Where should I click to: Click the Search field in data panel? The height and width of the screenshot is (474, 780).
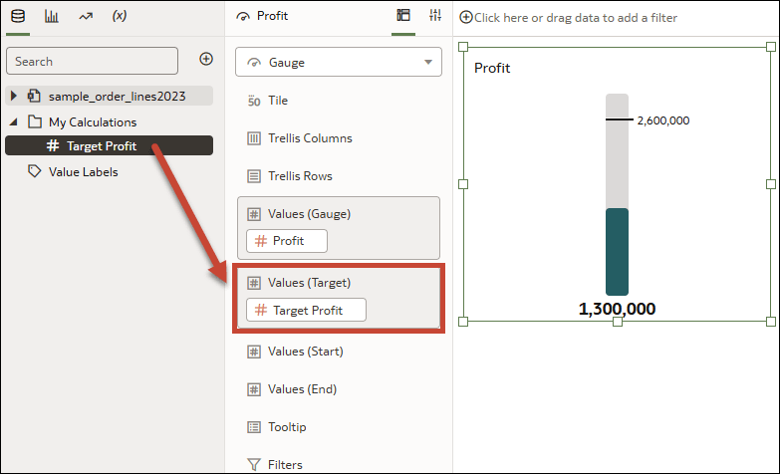click(x=100, y=61)
